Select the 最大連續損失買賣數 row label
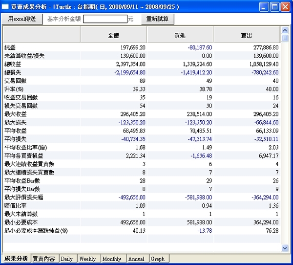The height and width of the screenshot is (265, 293). click(x=29, y=173)
